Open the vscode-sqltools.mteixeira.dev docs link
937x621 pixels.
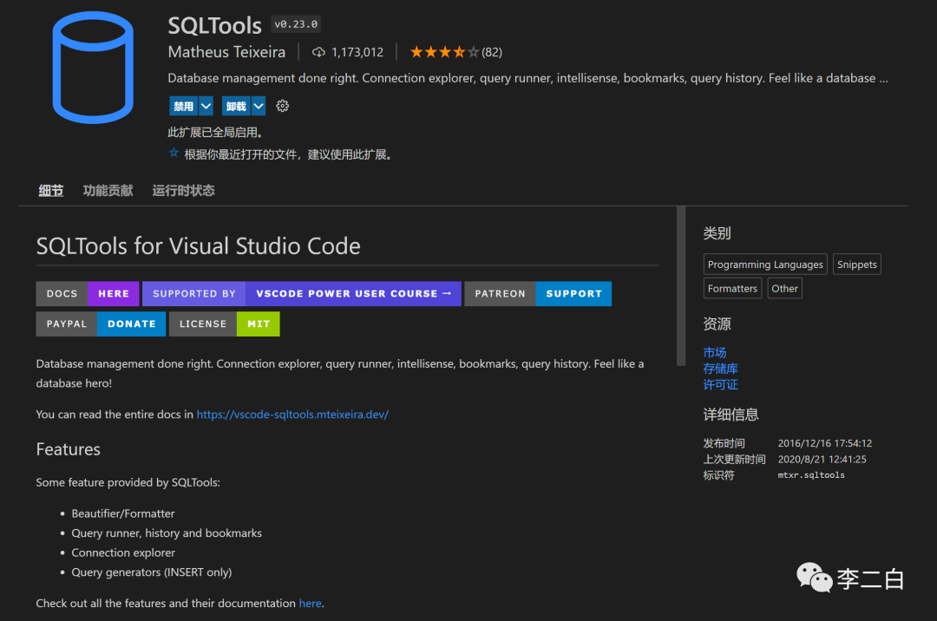click(x=292, y=415)
